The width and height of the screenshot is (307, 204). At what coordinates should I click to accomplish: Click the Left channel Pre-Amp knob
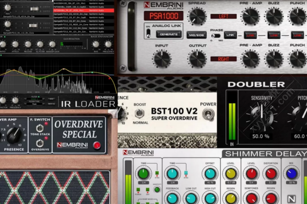(251, 16)
